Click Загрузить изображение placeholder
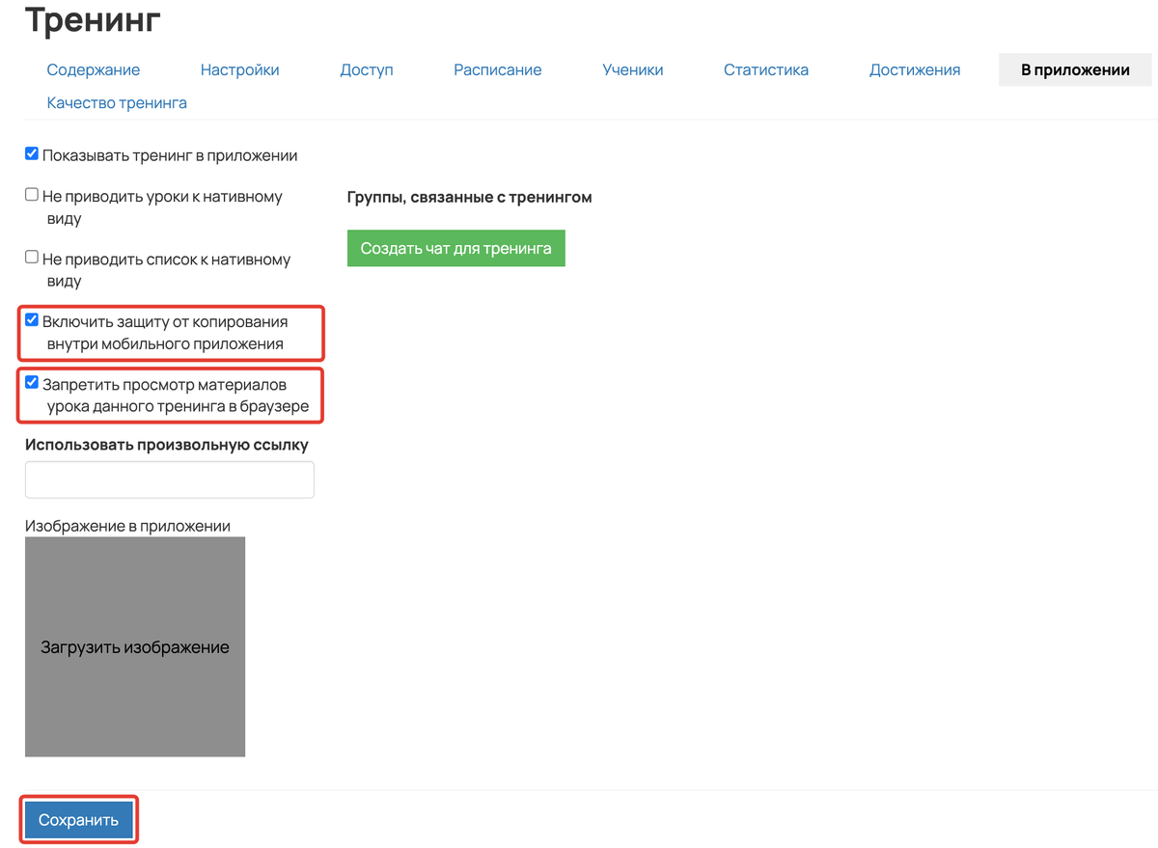1158x848 pixels. pyautogui.click(x=135, y=646)
